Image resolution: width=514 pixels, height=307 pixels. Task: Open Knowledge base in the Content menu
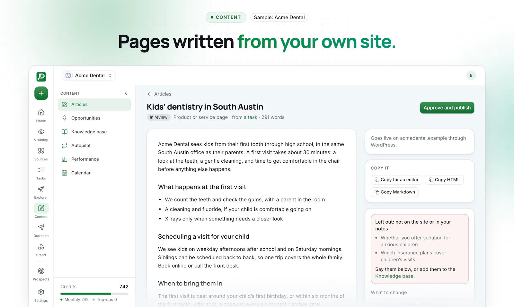coord(94,132)
